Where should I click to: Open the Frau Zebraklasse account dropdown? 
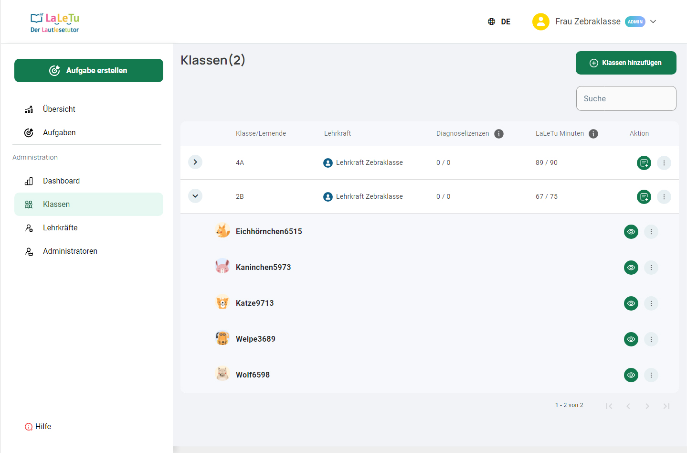coord(653,22)
